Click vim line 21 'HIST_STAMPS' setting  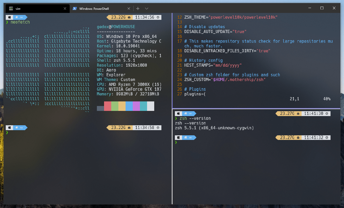tap(213, 65)
